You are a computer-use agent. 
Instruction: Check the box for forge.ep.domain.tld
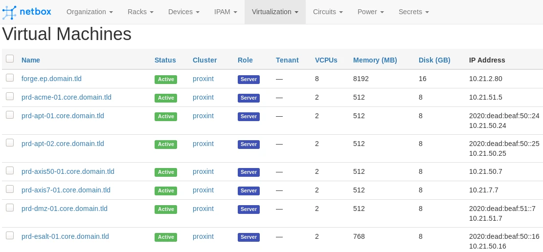click(x=10, y=78)
